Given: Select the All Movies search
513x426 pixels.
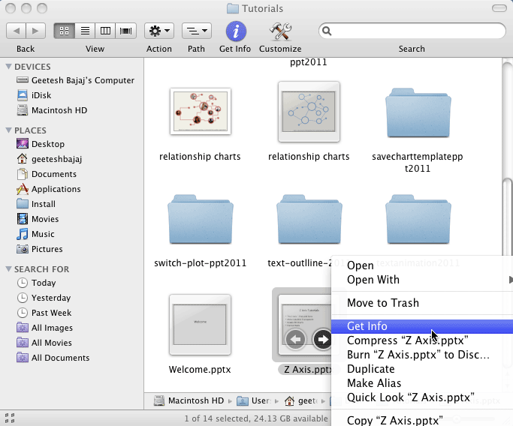Looking at the screenshot, I should pyautogui.click(x=44, y=343).
